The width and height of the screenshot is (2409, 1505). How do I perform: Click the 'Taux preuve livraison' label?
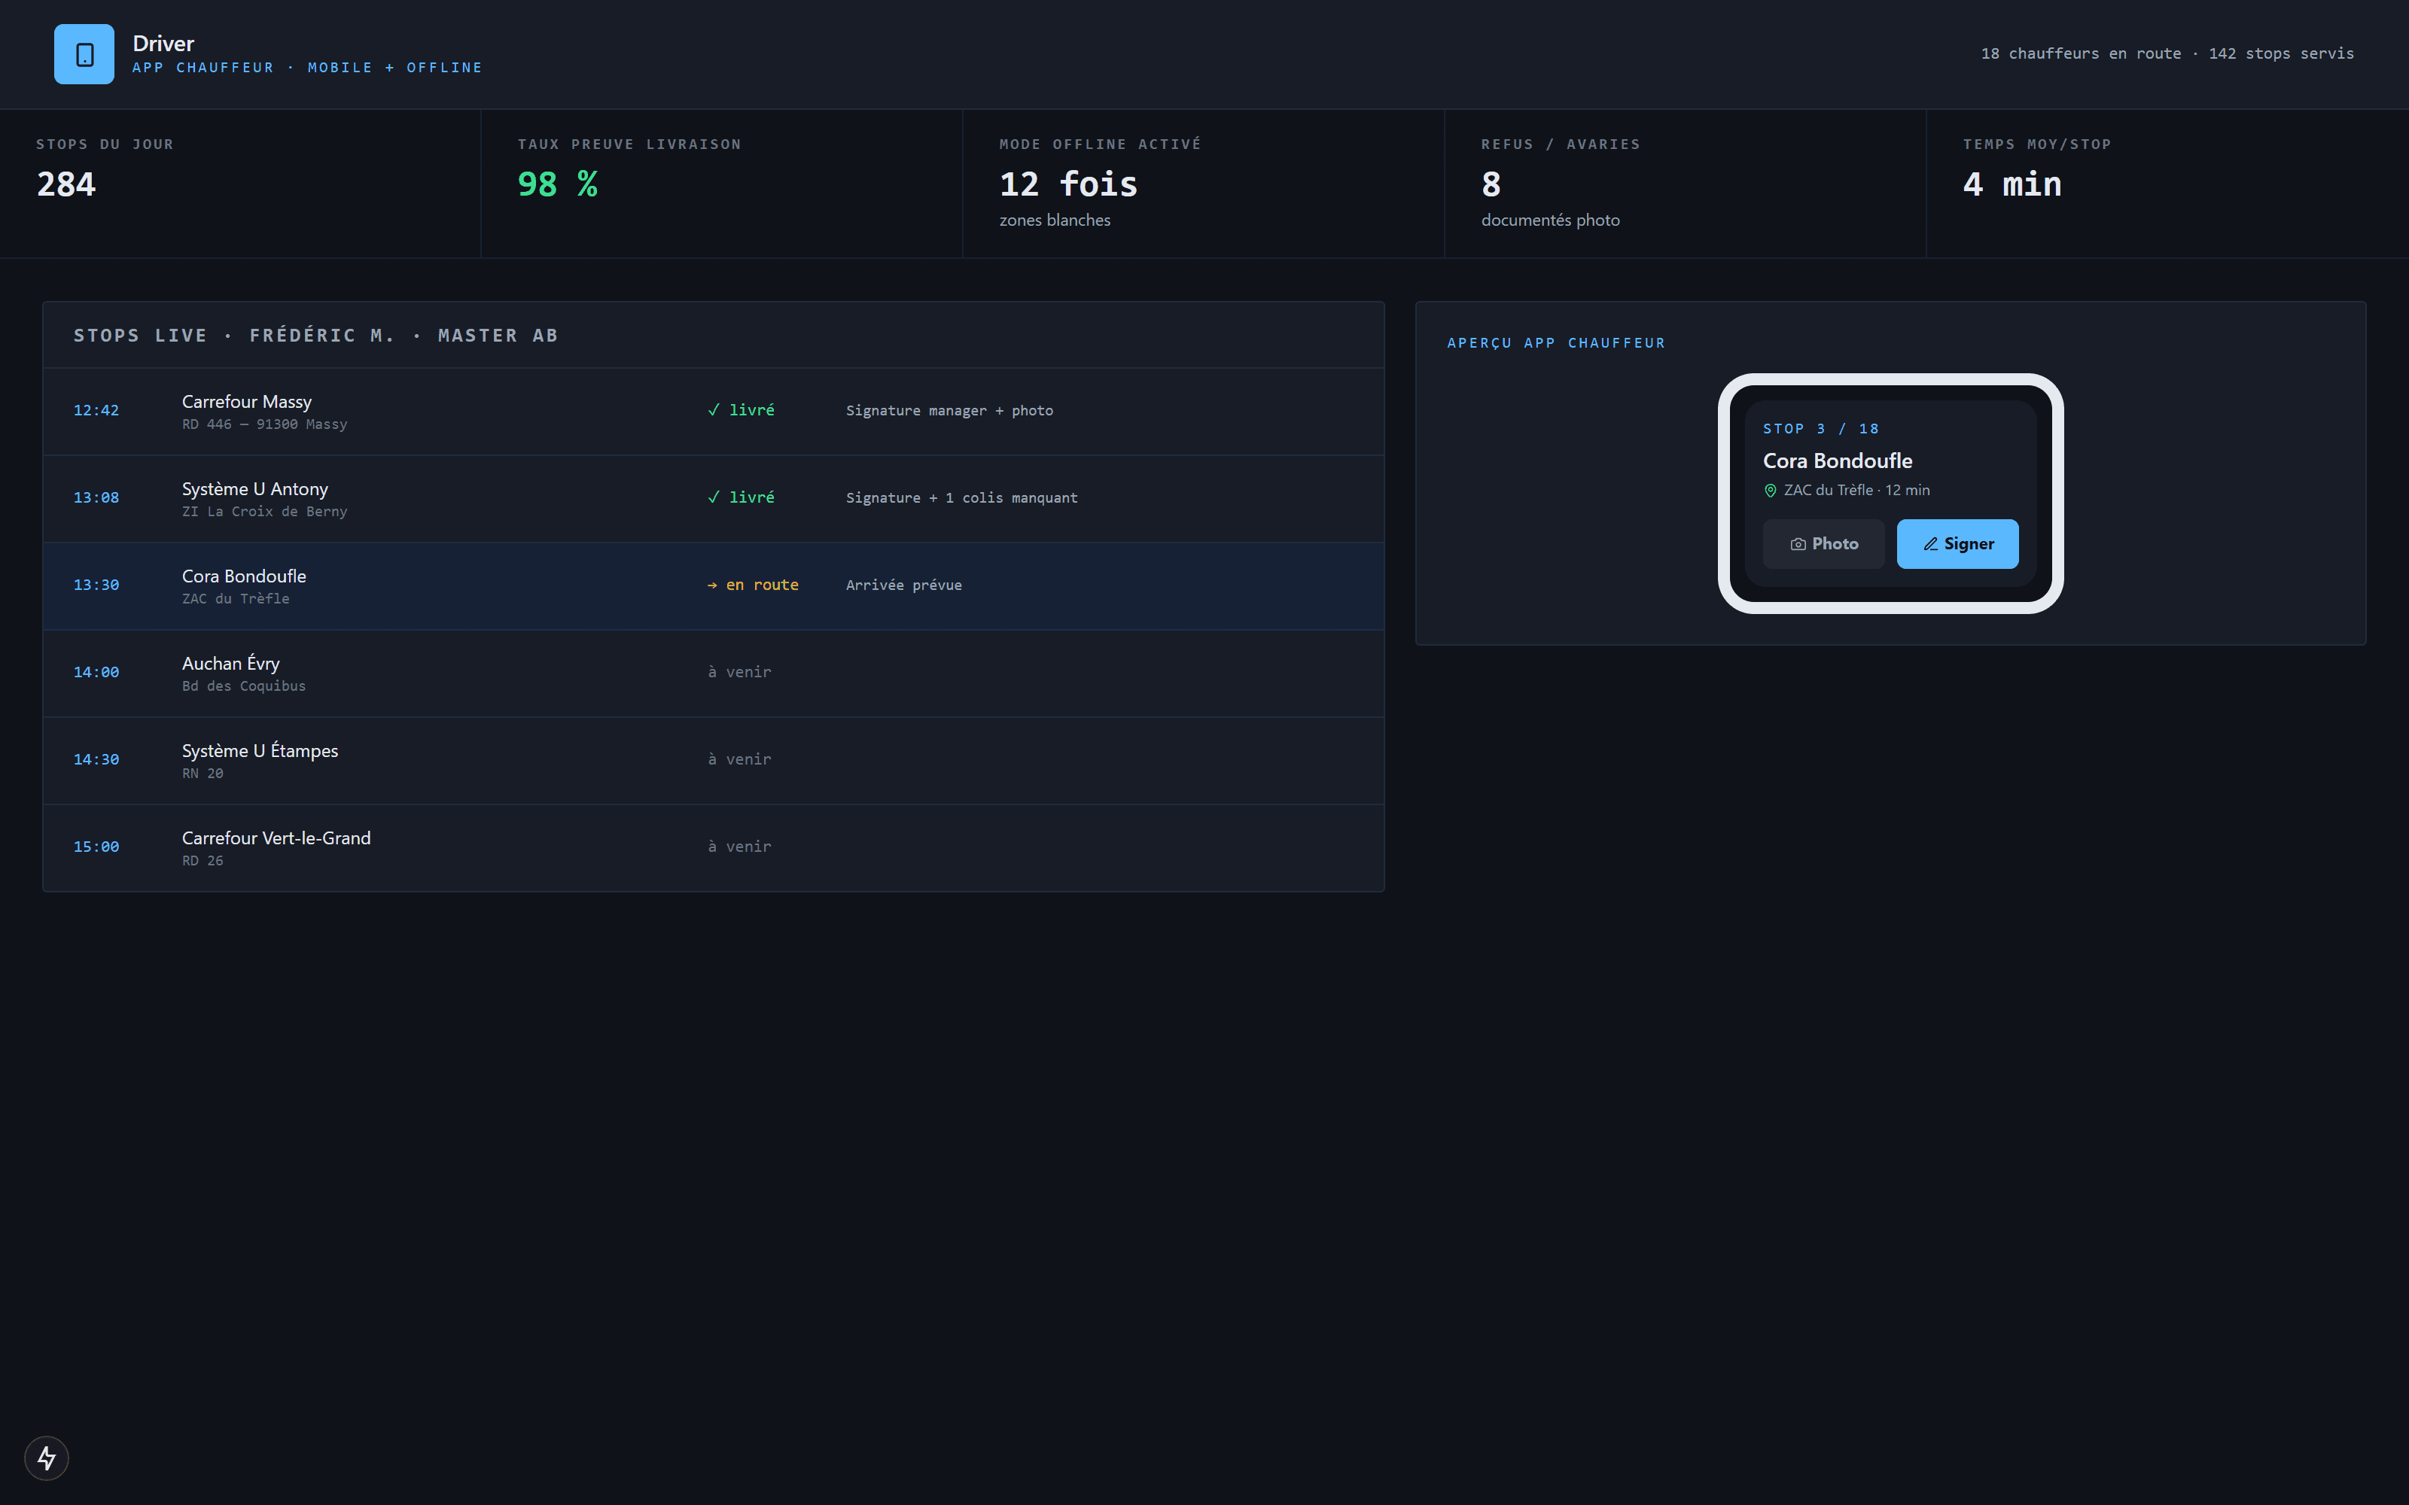(629, 144)
